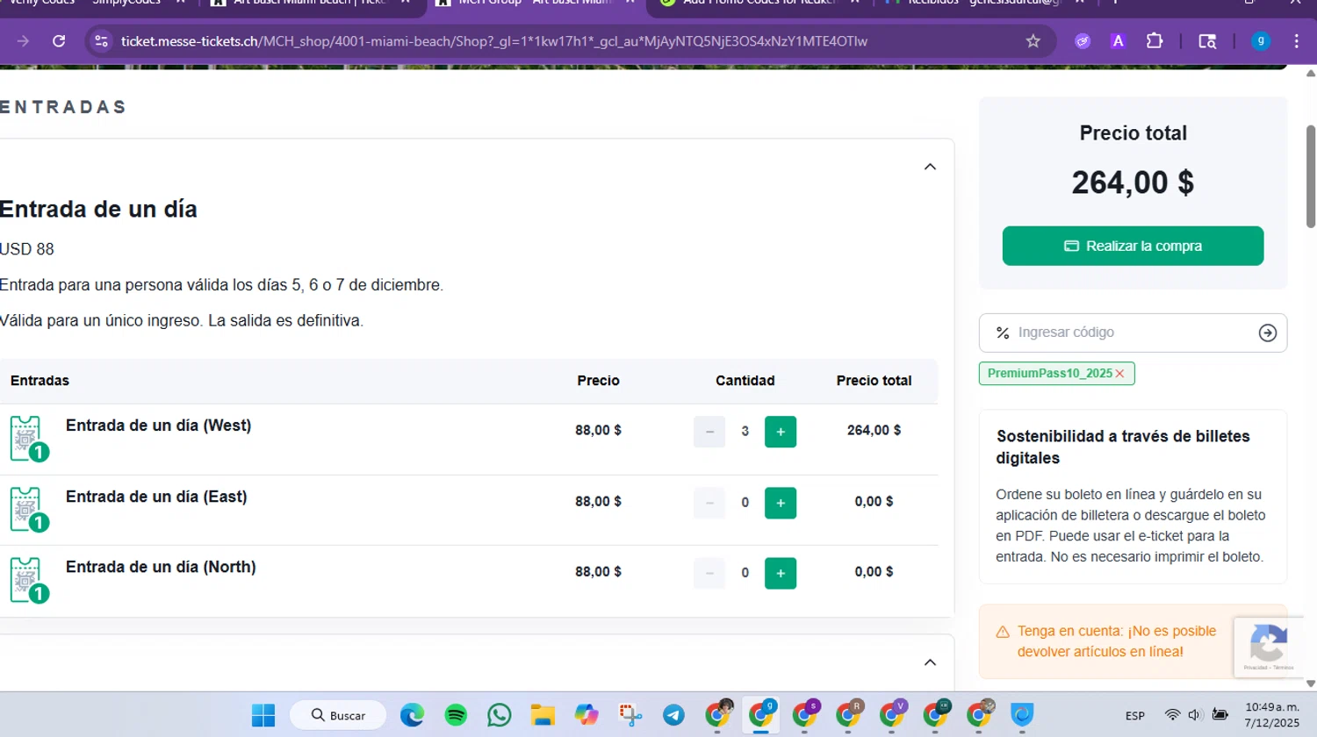The image size is (1317, 737).
Task: Open the Chrome Extensions puzzle icon
Action: click(1155, 41)
